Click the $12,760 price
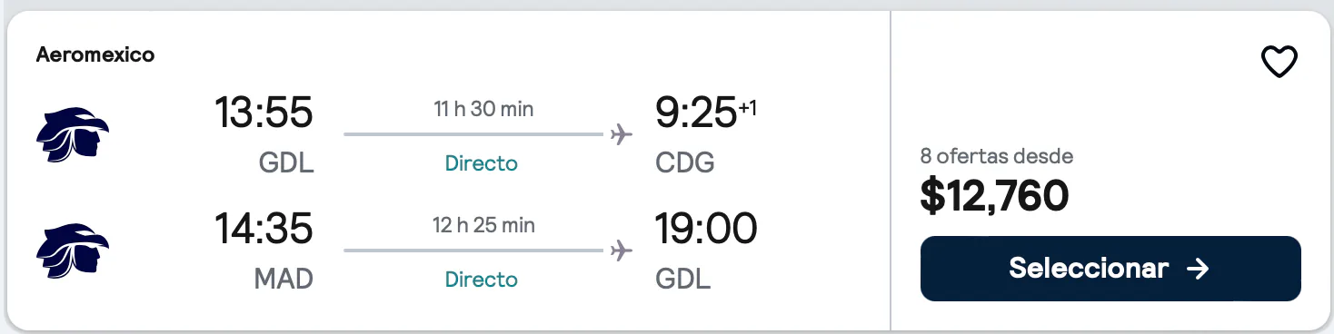1334x334 pixels. pos(995,196)
